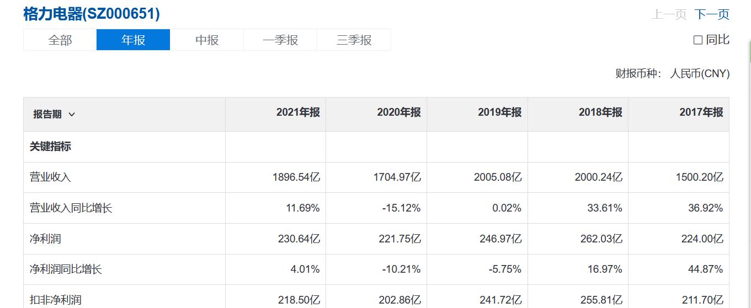Select the 2020年报 column header
751x308 pixels.
[376, 115]
